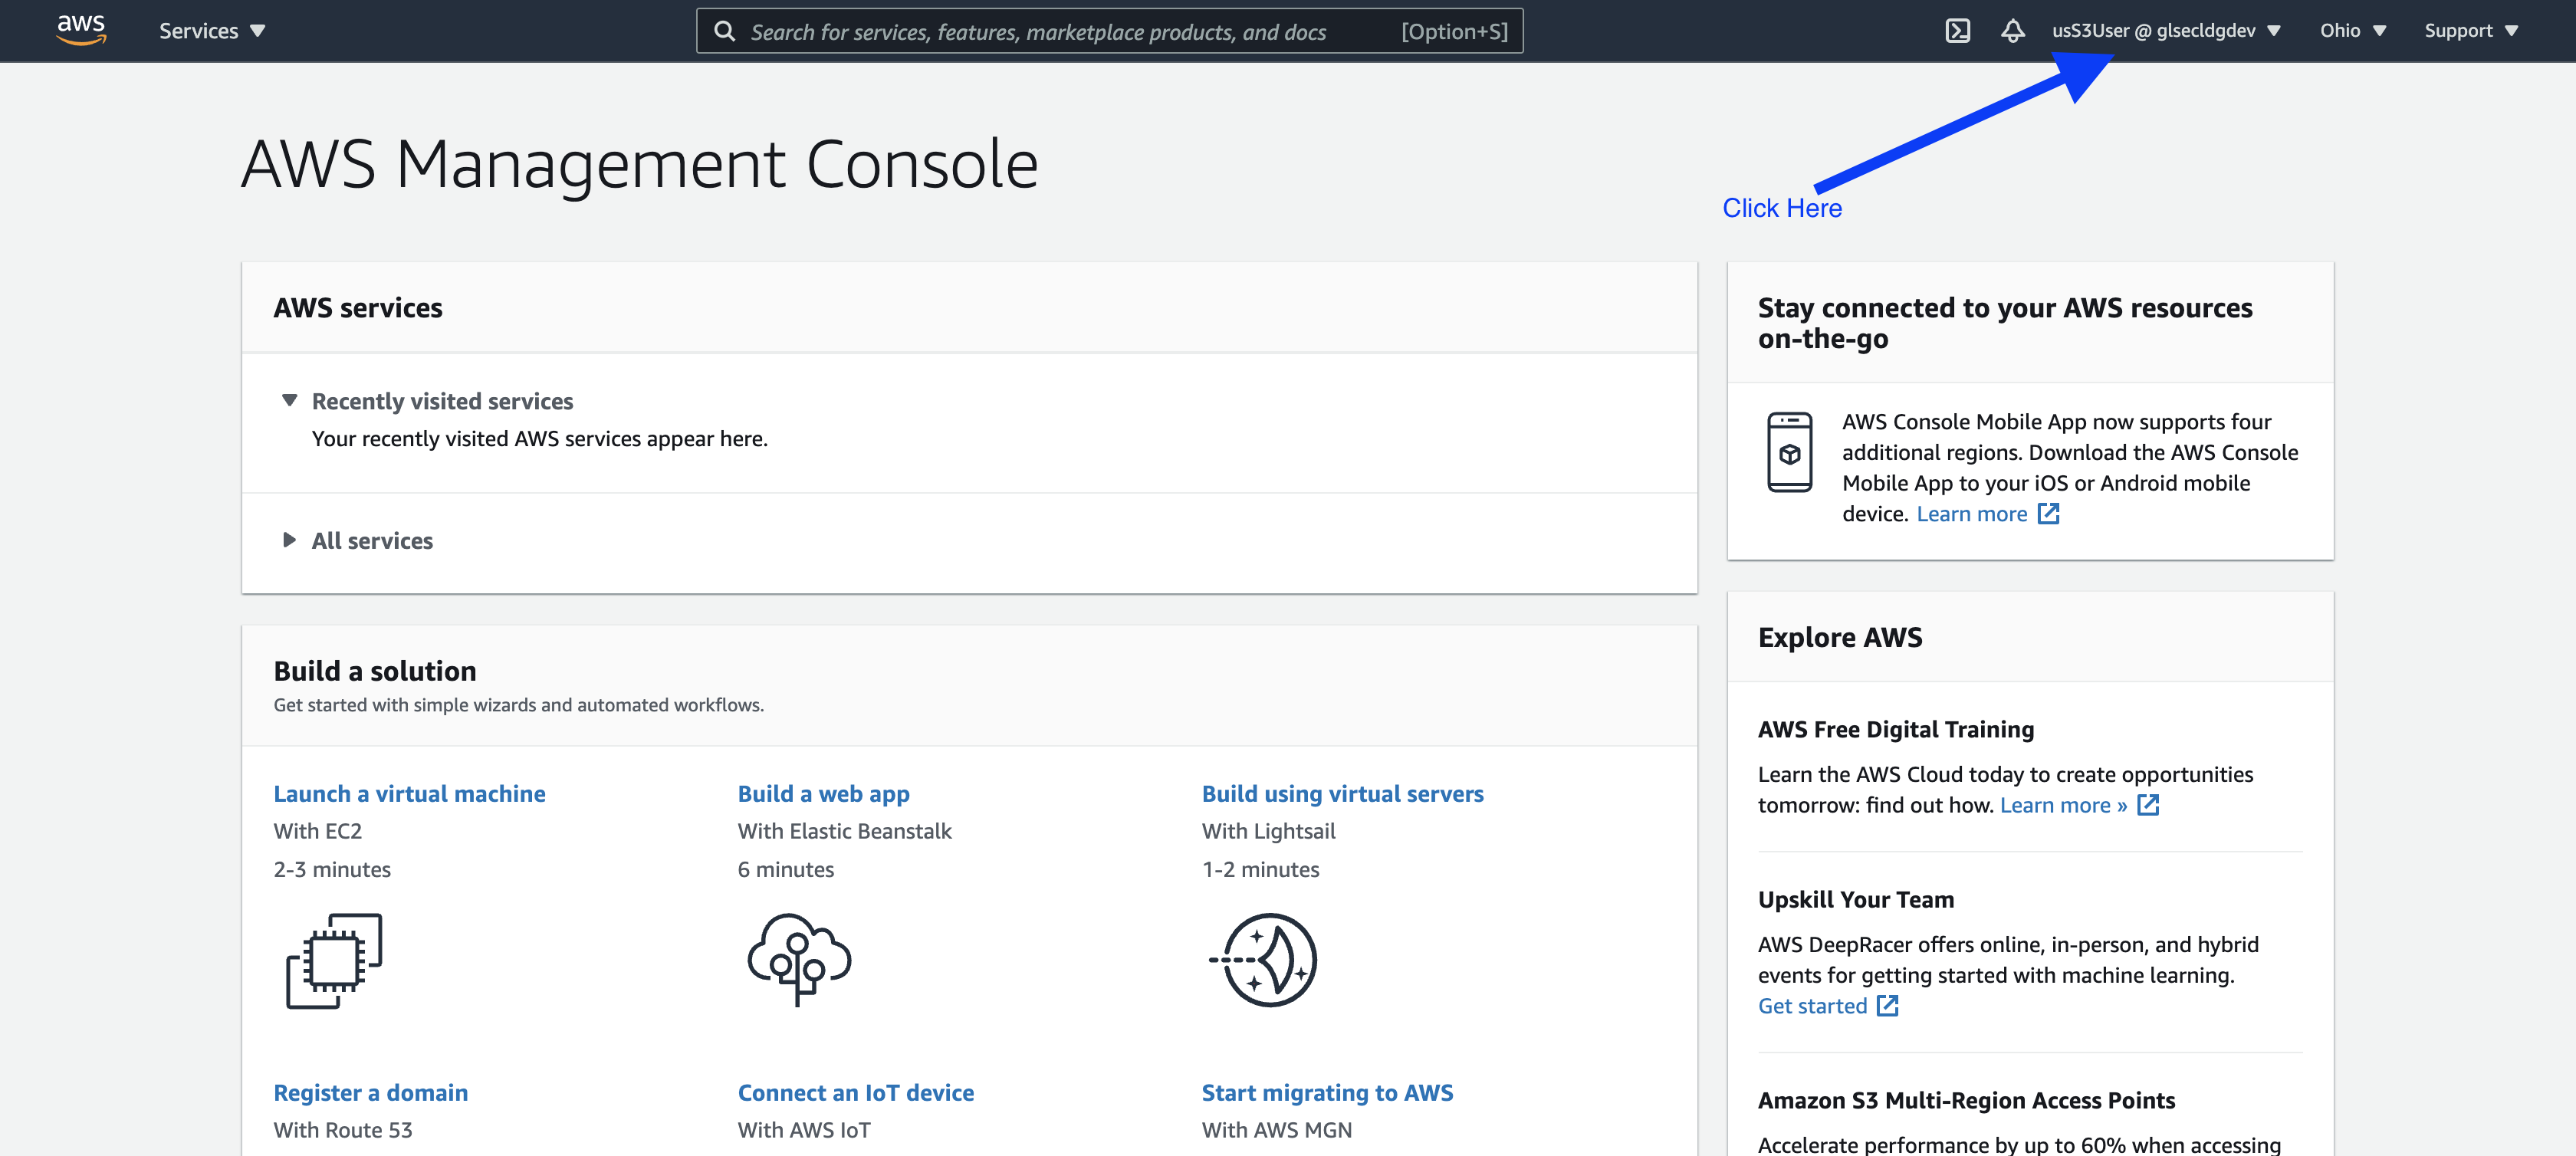
Task: Click the EC2 virtual machine icon
Action: coord(334,960)
